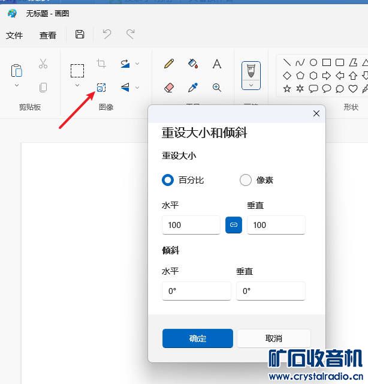The width and height of the screenshot is (368, 384).
Task: Click the Rotate image icon
Action: click(125, 64)
